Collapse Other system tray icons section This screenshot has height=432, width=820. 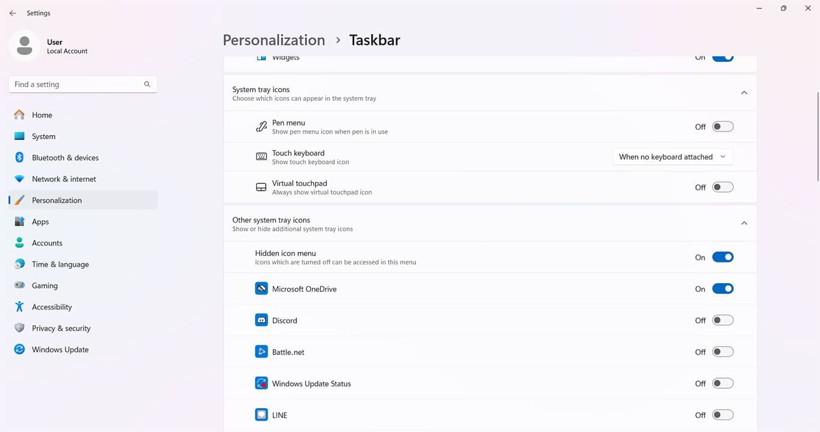coord(744,223)
